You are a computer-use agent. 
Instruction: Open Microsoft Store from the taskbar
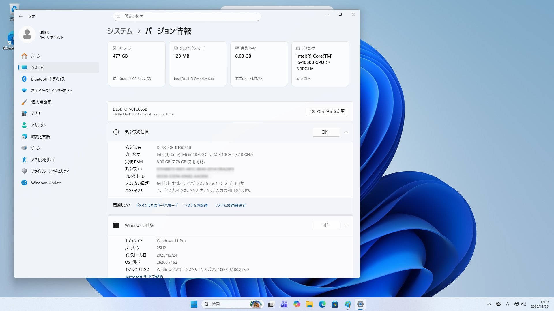335,304
